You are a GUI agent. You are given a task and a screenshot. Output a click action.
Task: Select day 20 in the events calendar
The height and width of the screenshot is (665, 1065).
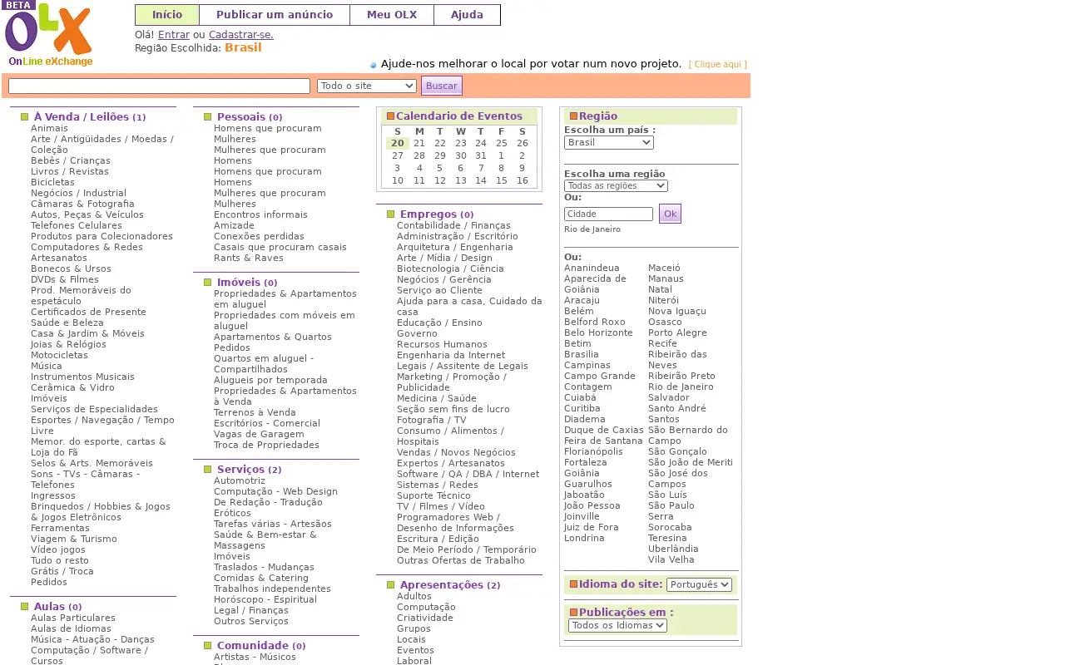click(398, 143)
